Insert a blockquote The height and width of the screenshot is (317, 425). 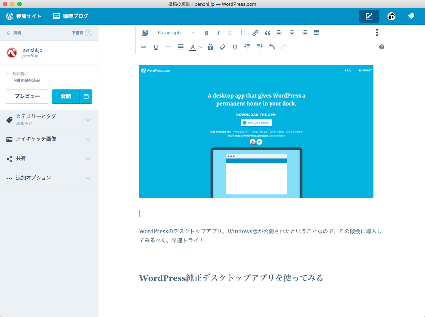[267, 33]
